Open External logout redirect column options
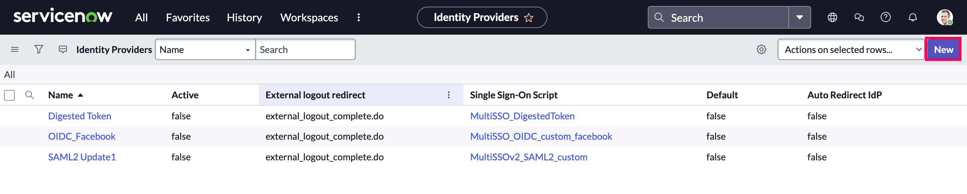This screenshot has width=967, height=194. click(448, 95)
